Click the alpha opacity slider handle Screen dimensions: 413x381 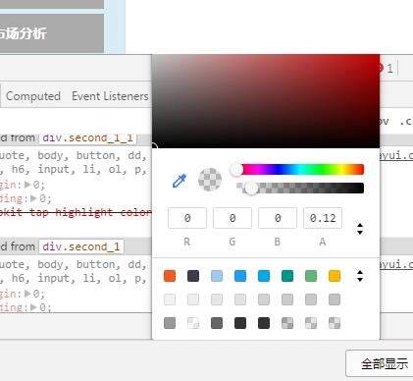pos(251,189)
